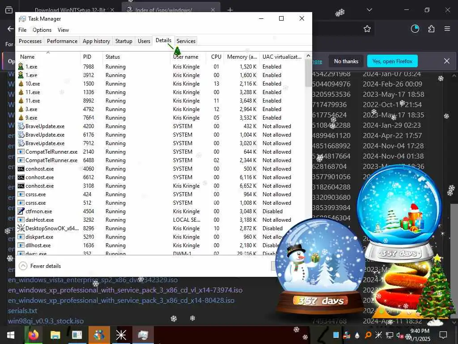
Task: Switch to the Services tab
Action: click(x=186, y=41)
